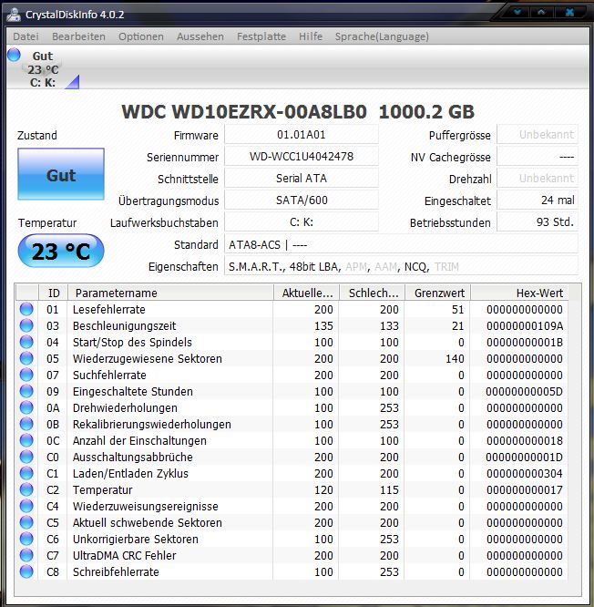Viewport: 594px width, 607px height.
Task: Click the Standard field ATA8-ACS
Action: point(401,244)
